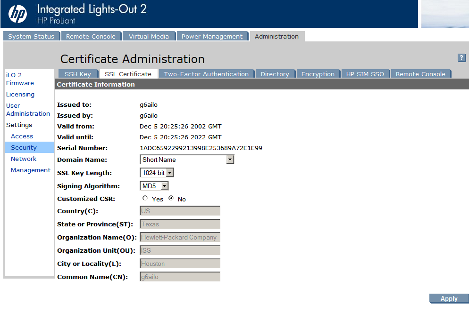Select Yes for Customized CSR

click(x=145, y=198)
